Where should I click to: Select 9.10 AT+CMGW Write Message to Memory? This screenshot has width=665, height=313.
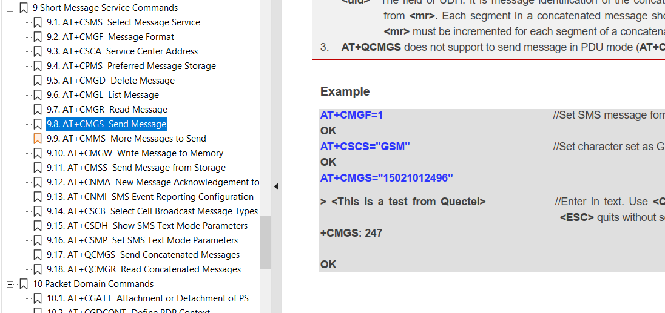point(135,153)
